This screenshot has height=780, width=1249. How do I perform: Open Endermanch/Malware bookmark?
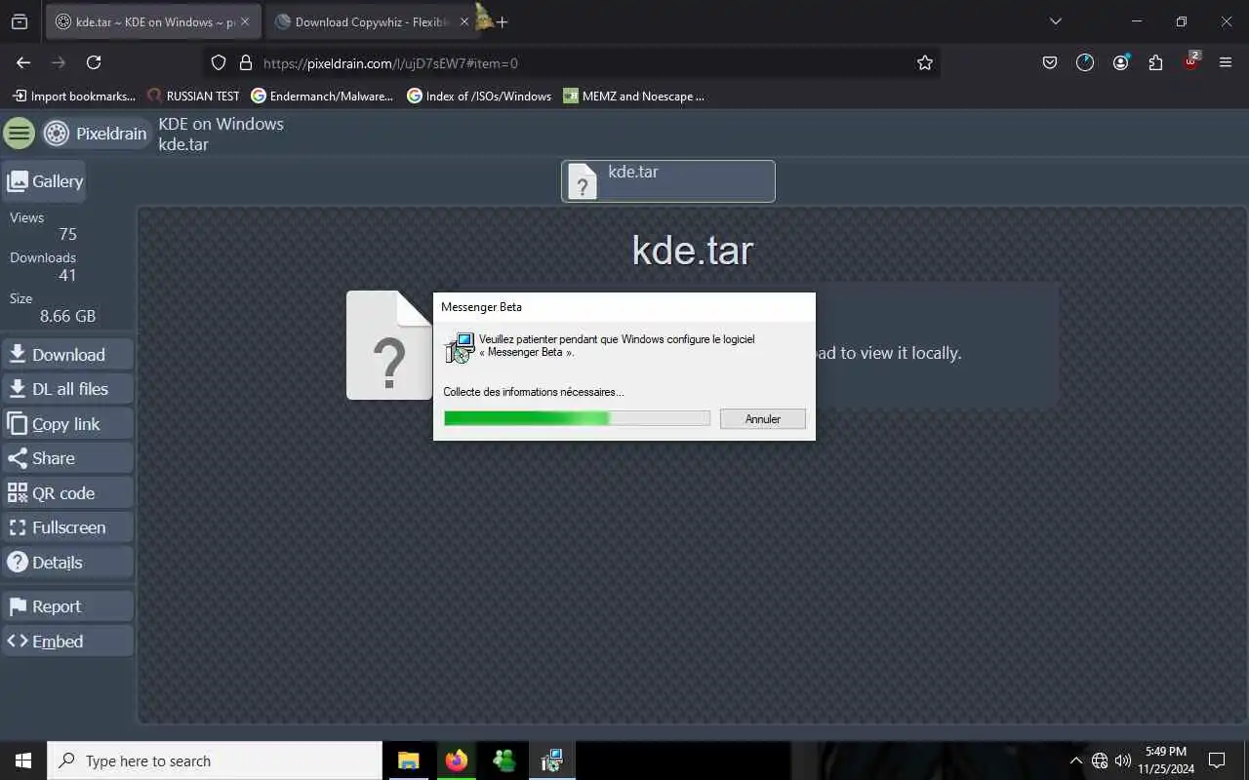[322, 96]
